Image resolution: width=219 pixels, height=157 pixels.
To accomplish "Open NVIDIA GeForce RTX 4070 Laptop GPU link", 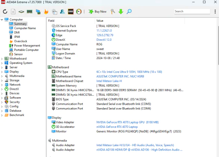I will tap(127, 122).
